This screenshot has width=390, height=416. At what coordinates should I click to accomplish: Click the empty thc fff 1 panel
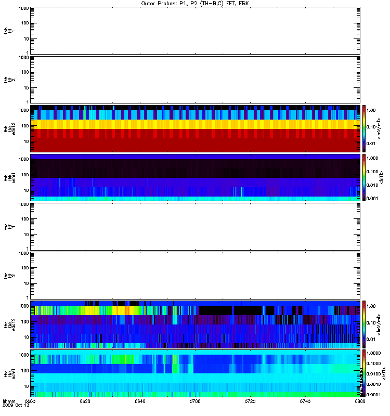click(x=196, y=227)
